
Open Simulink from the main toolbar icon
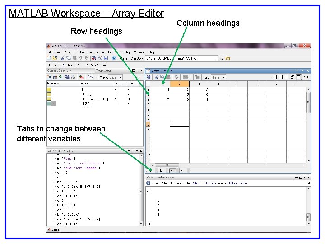tap(94, 58)
